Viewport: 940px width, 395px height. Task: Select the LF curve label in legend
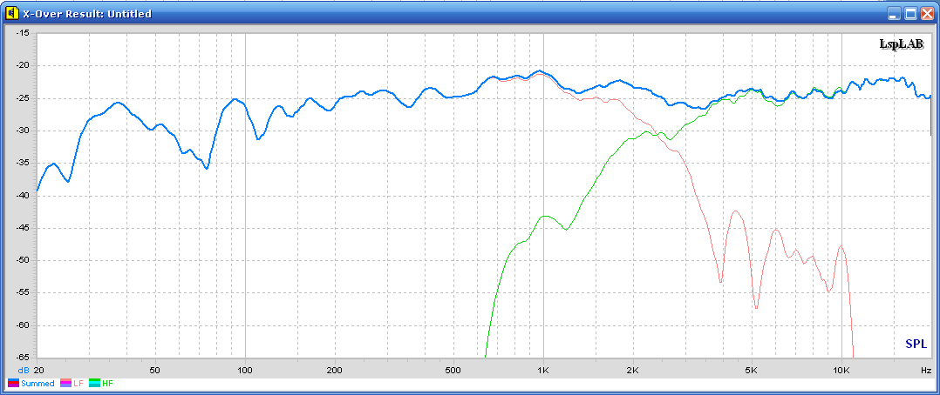[78, 384]
